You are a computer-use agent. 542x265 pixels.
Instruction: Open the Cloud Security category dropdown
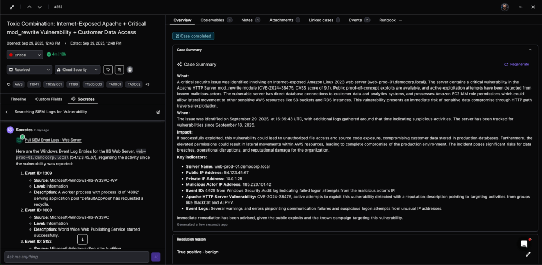77,69
